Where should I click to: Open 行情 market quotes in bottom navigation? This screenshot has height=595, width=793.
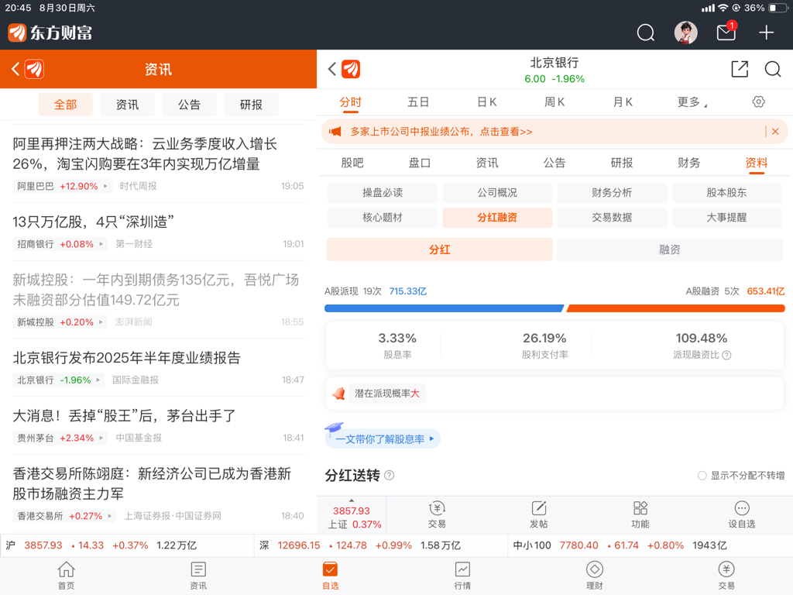coord(462,576)
